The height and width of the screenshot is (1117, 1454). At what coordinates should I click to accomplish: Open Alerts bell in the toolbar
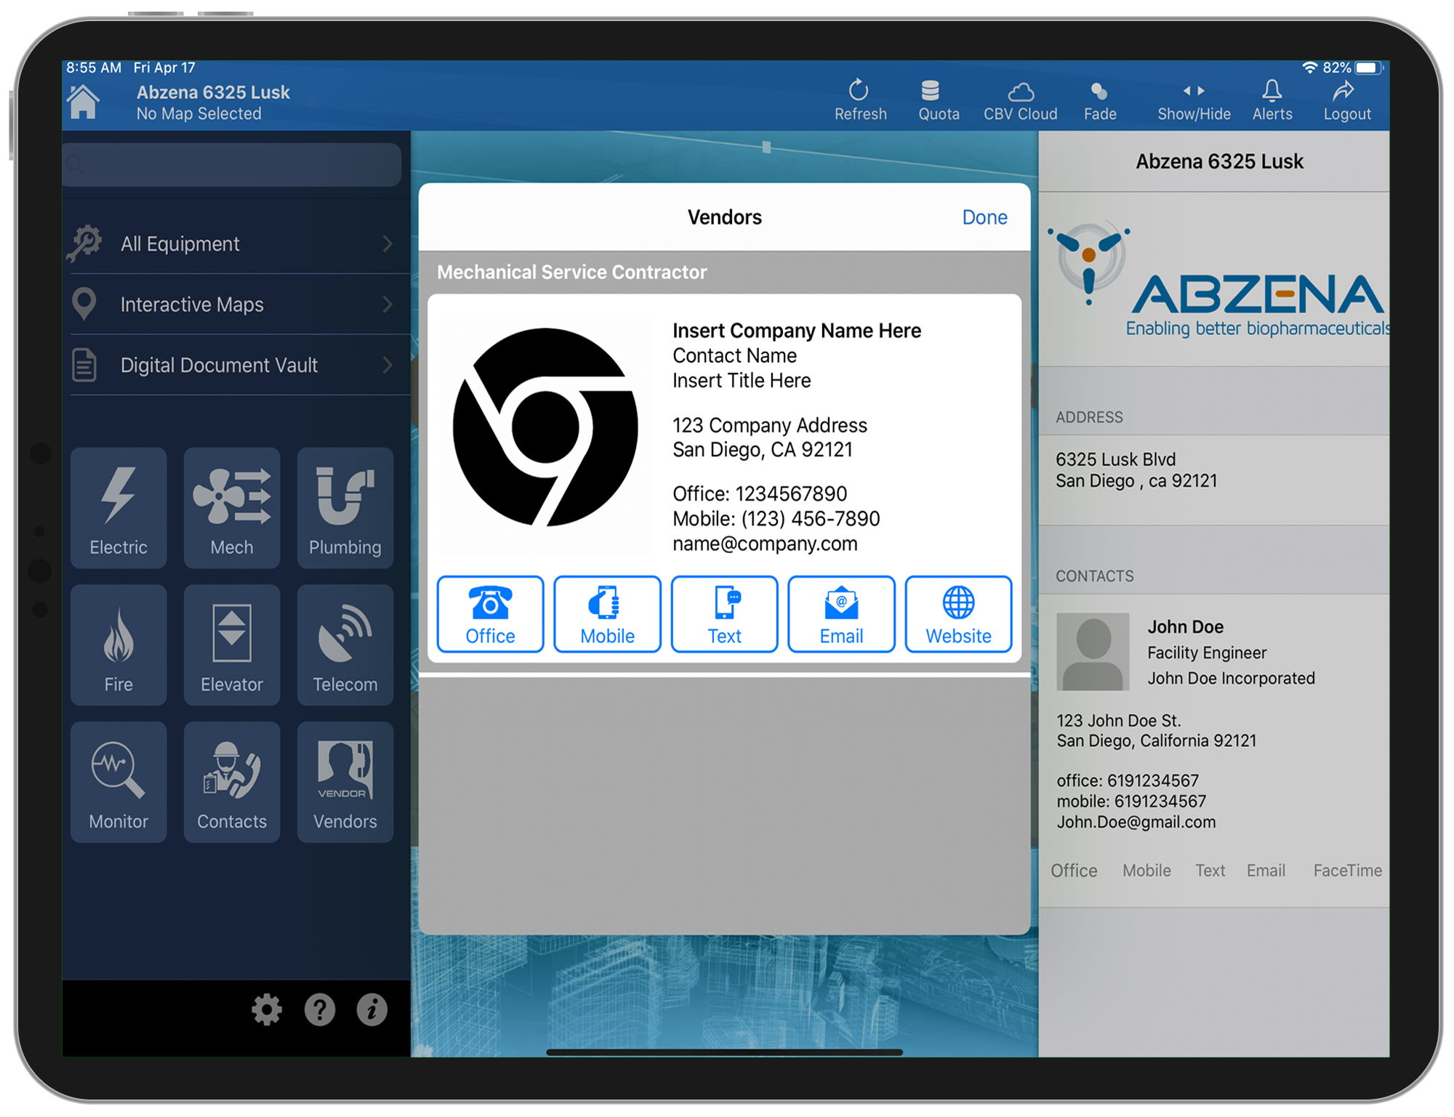[1272, 100]
